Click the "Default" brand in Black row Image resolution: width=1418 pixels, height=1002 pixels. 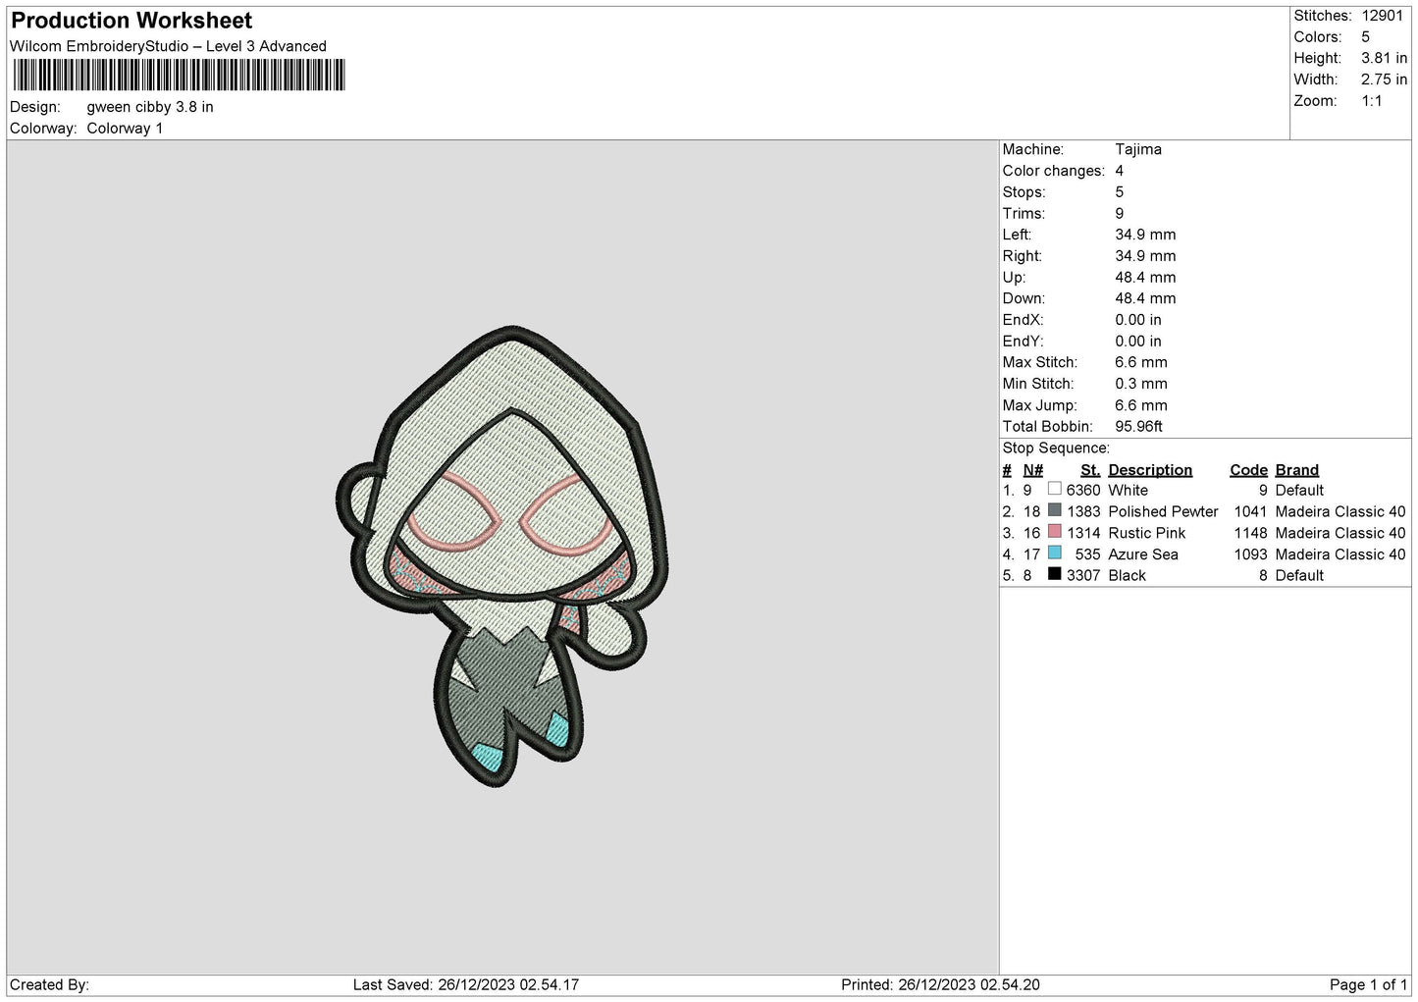pos(1299,575)
